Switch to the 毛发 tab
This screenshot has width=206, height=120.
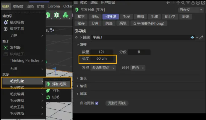point(126,17)
